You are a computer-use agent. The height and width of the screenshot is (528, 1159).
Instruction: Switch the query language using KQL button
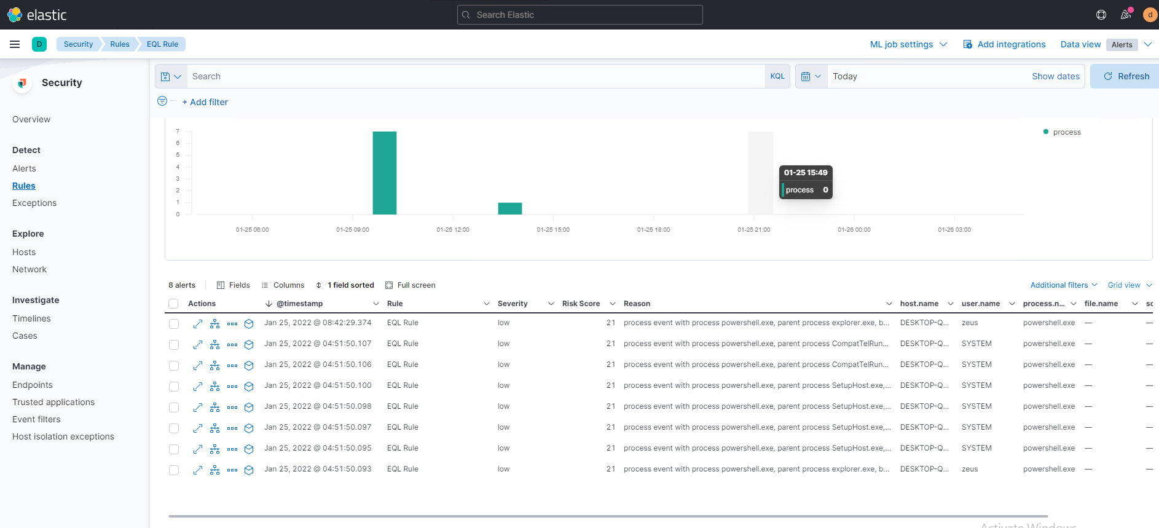pyautogui.click(x=777, y=76)
